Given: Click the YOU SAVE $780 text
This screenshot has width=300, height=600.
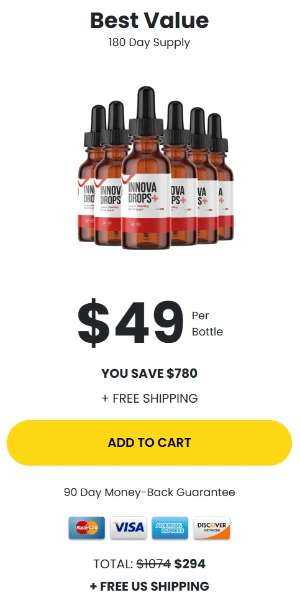Looking at the screenshot, I should point(149,373).
